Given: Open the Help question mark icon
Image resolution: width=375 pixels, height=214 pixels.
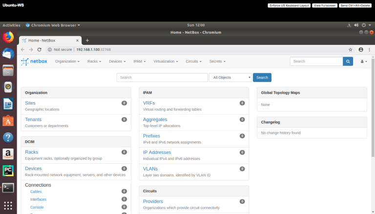Looking at the screenshot, I should click(x=8, y=138).
